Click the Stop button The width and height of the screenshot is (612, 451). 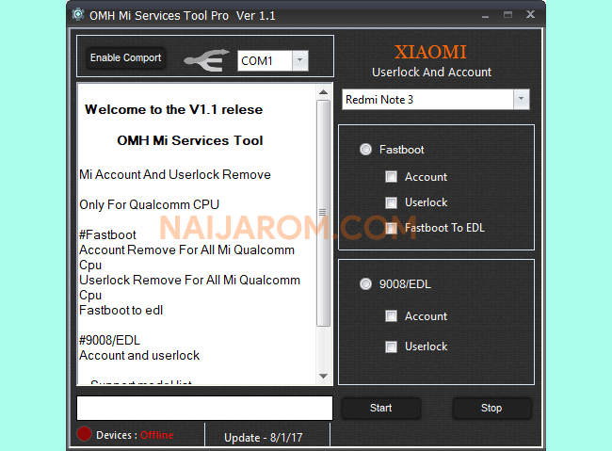(x=491, y=408)
